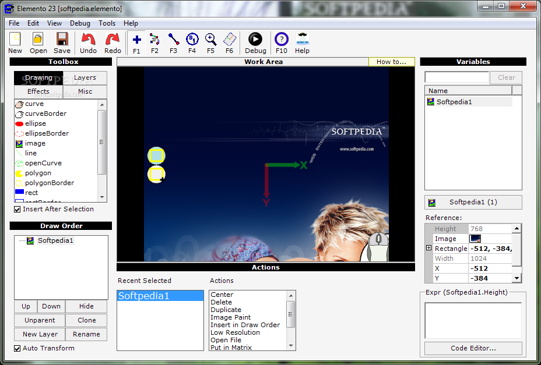The width and height of the screenshot is (541, 365).
Task: Click the Clear button in Variables
Action: (x=506, y=77)
